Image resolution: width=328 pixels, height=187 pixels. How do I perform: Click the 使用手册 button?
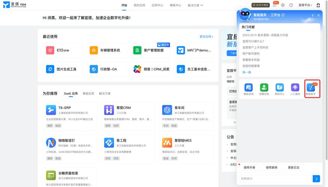coord(249,168)
